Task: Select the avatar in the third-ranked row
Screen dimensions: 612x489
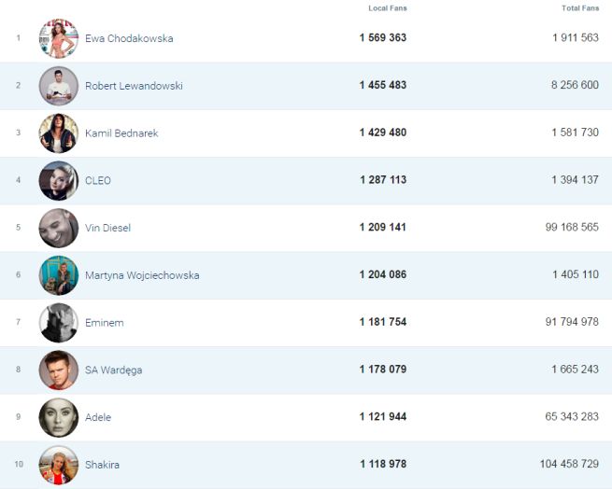Action: [x=58, y=133]
